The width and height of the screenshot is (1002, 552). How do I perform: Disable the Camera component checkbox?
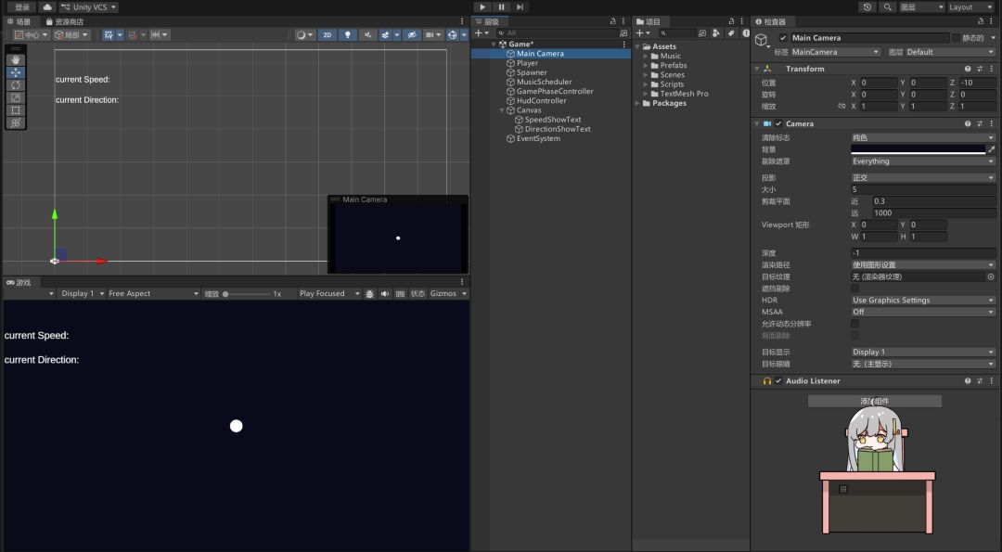coord(778,124)
